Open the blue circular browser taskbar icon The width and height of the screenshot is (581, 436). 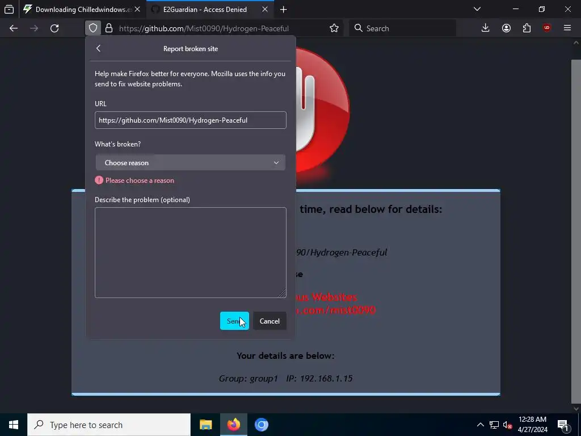(261, 425)
